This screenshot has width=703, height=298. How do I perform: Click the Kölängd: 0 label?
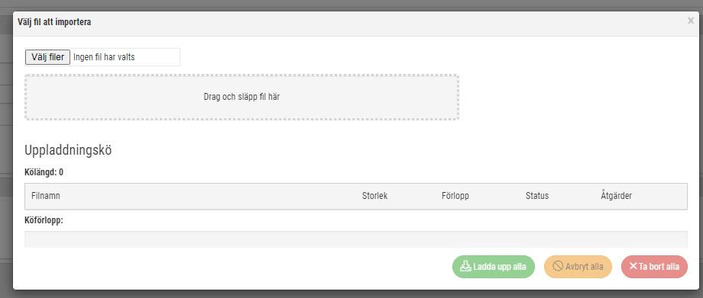(44, 172)
